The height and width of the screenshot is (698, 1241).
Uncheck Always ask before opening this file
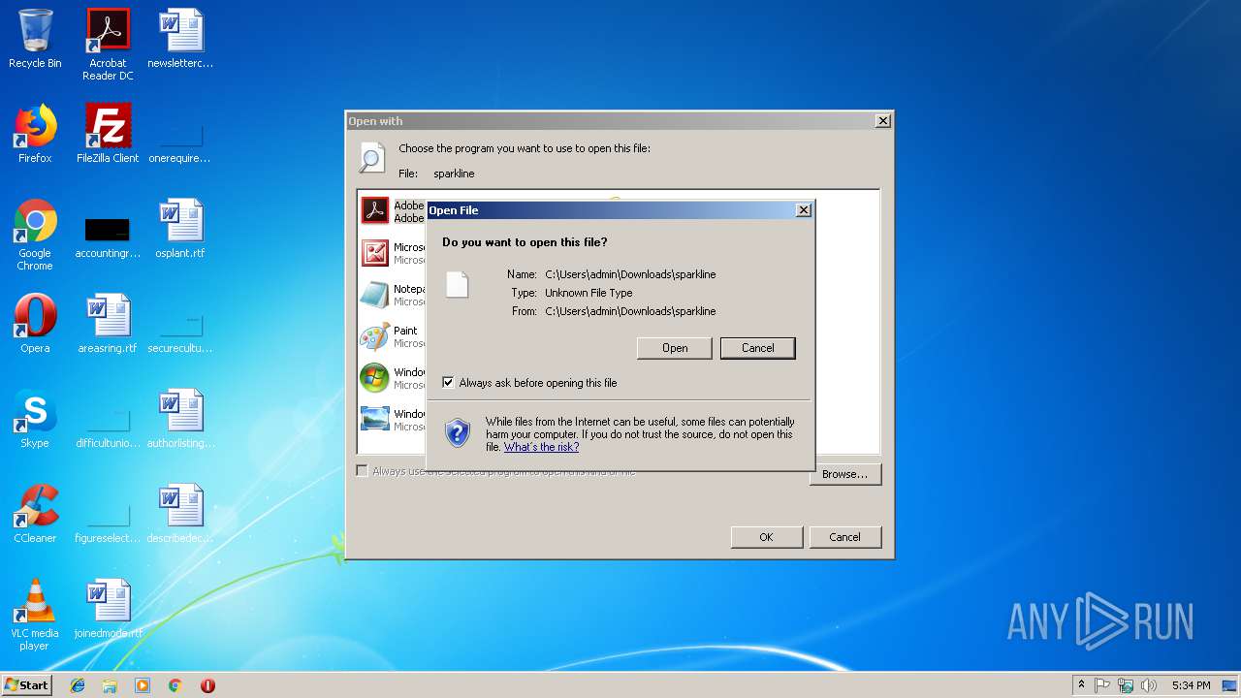coord(448,383)
